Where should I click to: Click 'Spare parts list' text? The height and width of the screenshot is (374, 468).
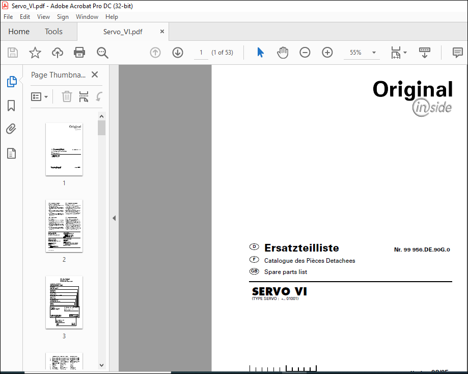(285, 272)
